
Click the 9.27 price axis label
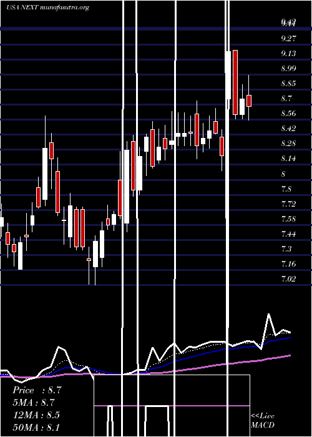(x=288, y=39)
